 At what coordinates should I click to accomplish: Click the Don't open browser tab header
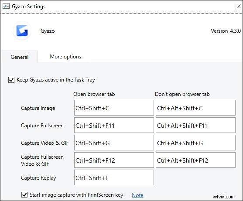[182, 94]
